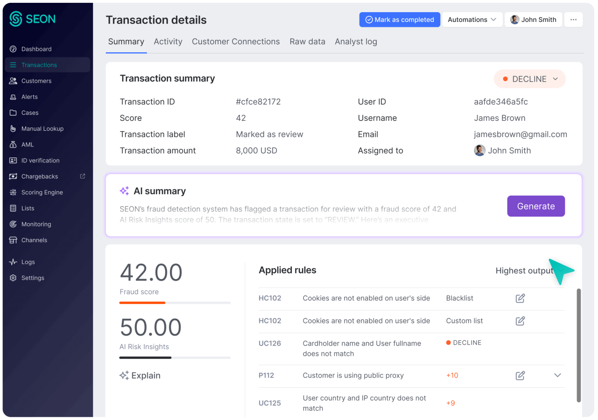This screenshot has width=598, height=420.
Task: Edit the HC102 Blacklist rule
Action: pyautogui.click(x=520, y=298)
